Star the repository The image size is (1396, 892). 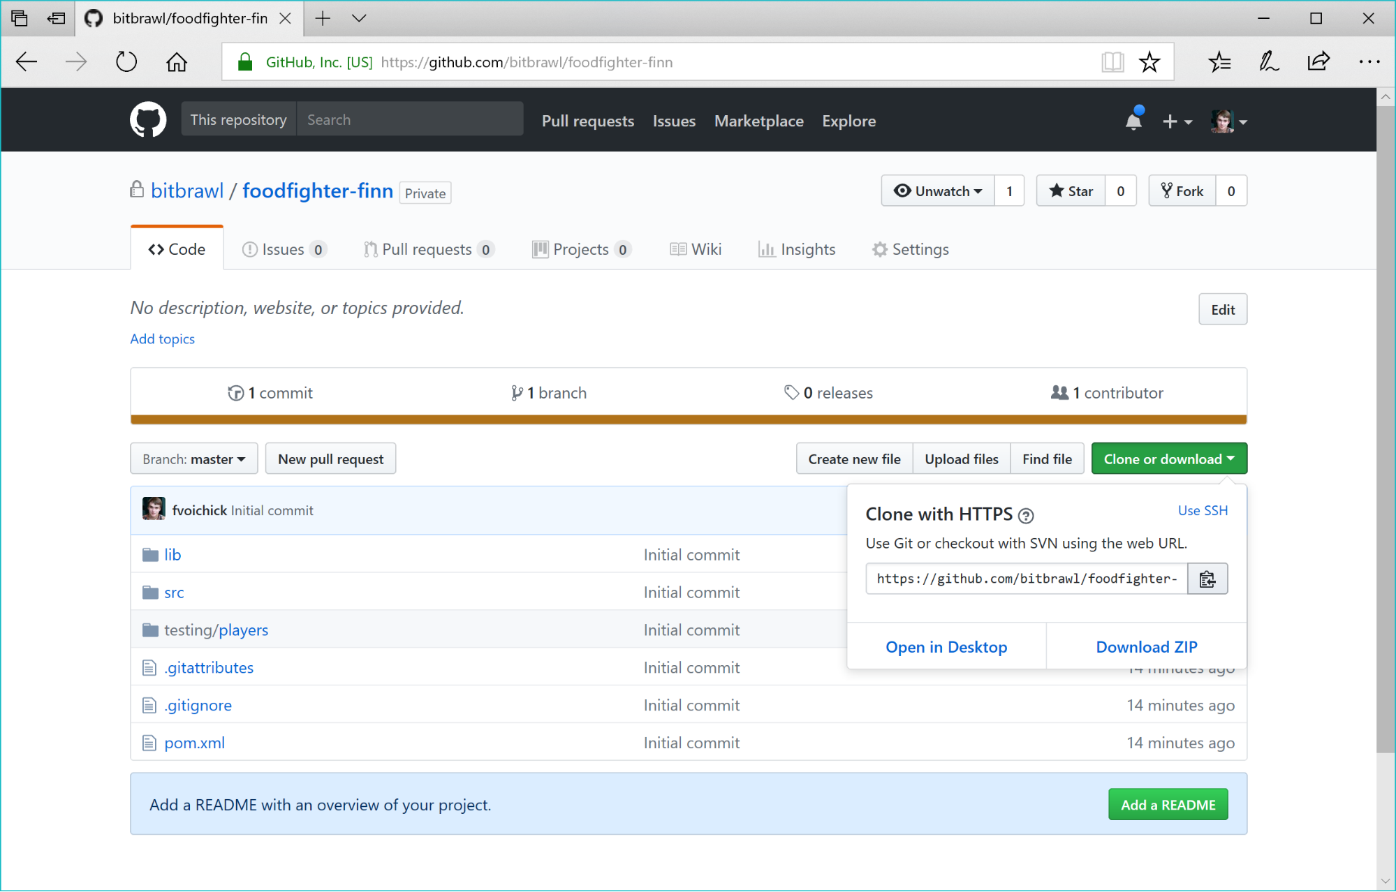pos(1071,191)
